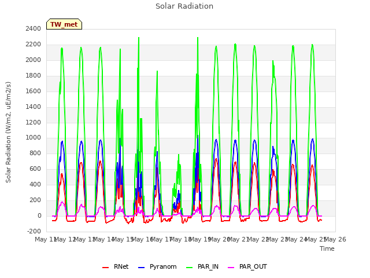Click the red RNet legend swatch
The image size is (370, 278).
[105, 268]
